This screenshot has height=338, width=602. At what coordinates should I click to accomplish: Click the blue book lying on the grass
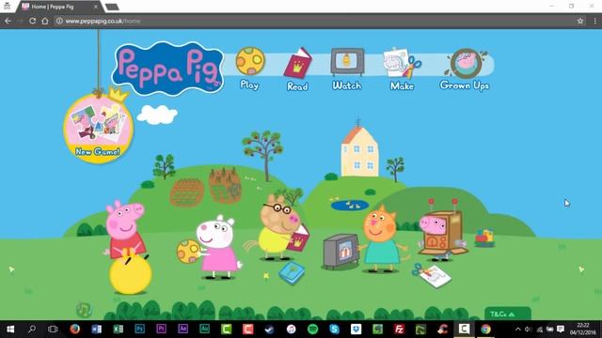[x=292, y=273]
